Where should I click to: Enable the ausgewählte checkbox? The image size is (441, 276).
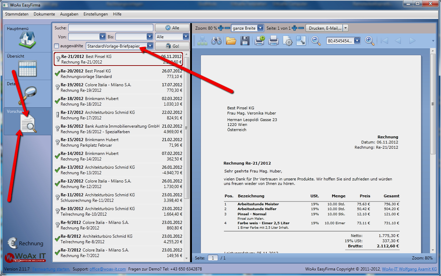tap(57, 45)
